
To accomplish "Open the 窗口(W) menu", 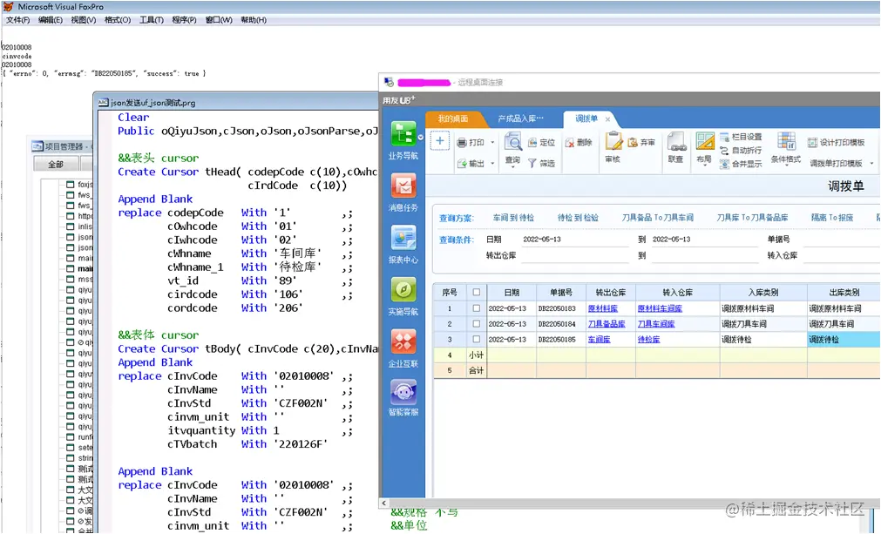I will click(219, 20).
